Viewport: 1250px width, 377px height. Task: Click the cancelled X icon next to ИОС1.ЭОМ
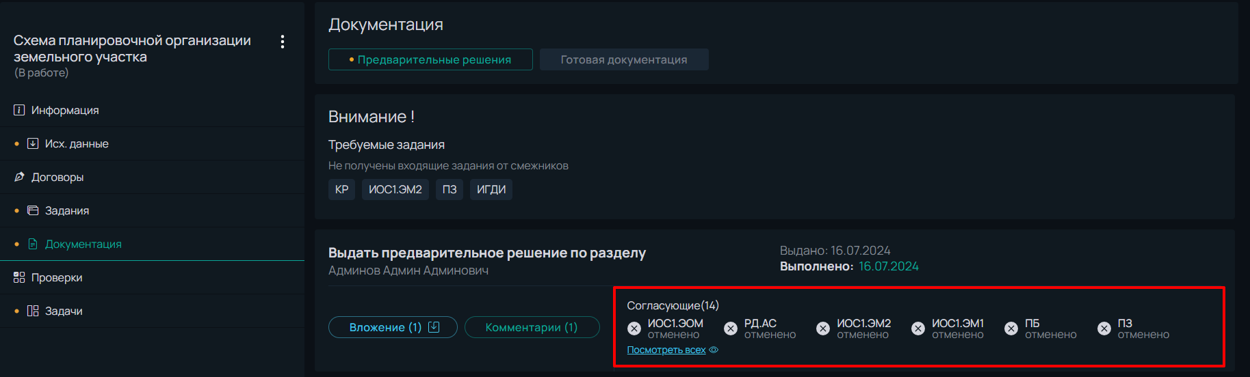634,329
